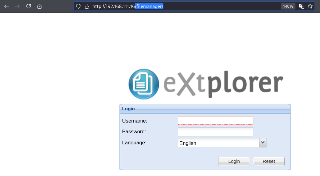Click the 140% zoom level indicator

288,6
